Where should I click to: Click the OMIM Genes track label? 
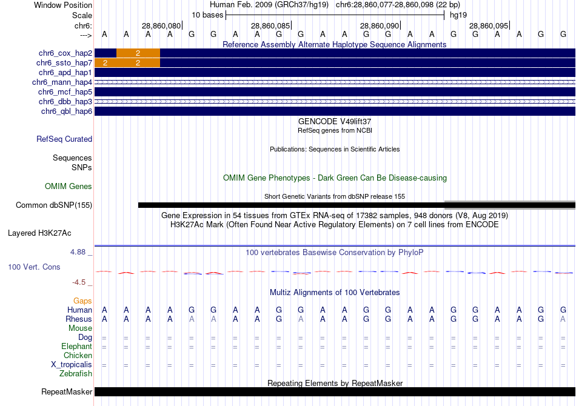[69, 187]
